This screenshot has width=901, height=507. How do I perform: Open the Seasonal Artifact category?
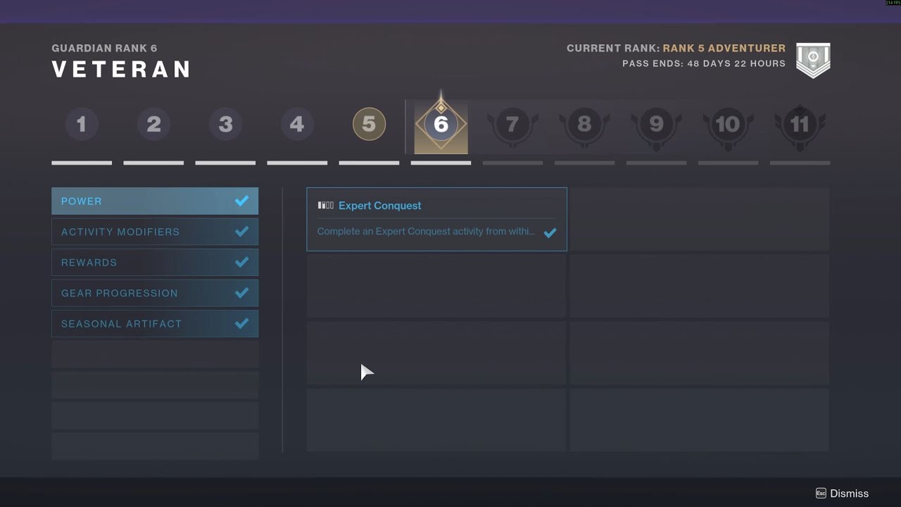155,324
